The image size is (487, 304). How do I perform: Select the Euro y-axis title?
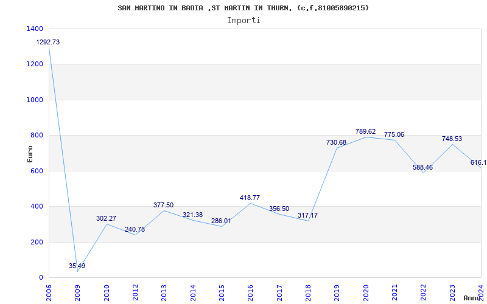(30, 154)
